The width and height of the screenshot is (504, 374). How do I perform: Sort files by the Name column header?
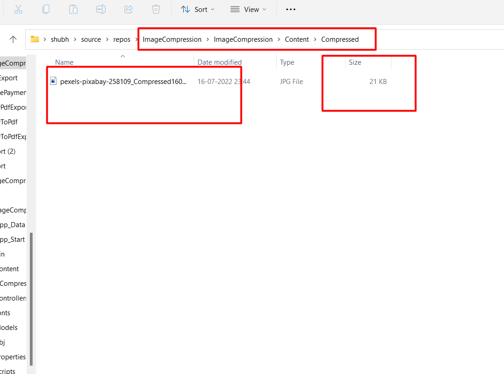[x=64, y=62]
